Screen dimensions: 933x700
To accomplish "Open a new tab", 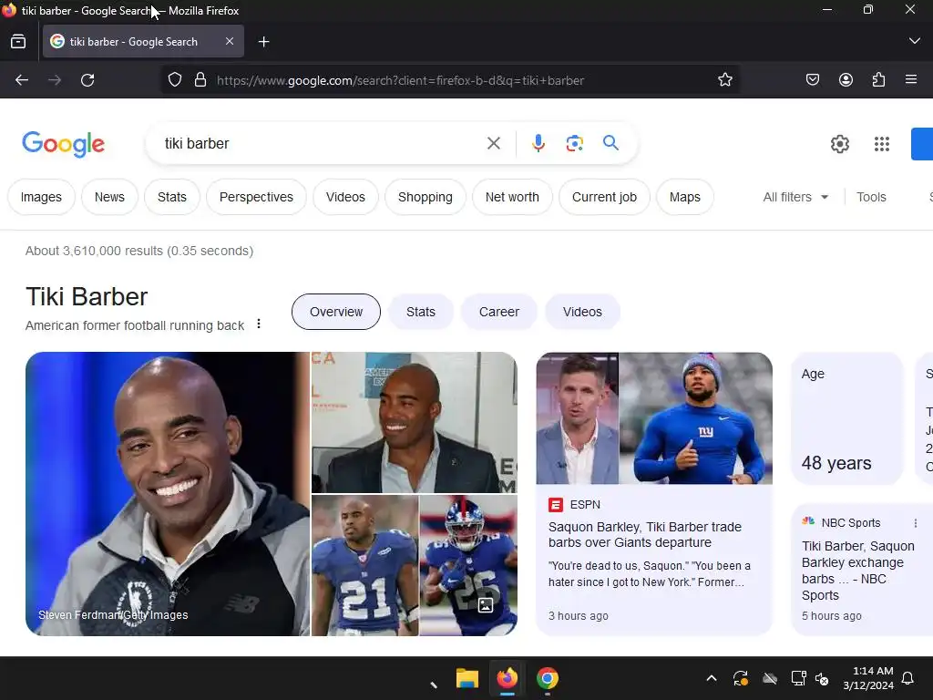I will tap(263, 42).
